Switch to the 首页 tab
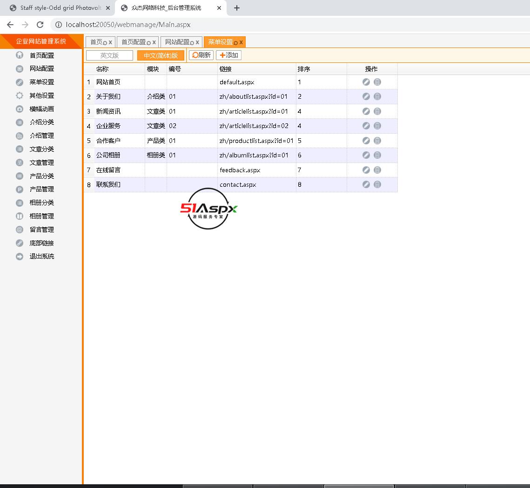Image resolution: width=530 pixels, height=488 pixels. click(x=96, y=42)
